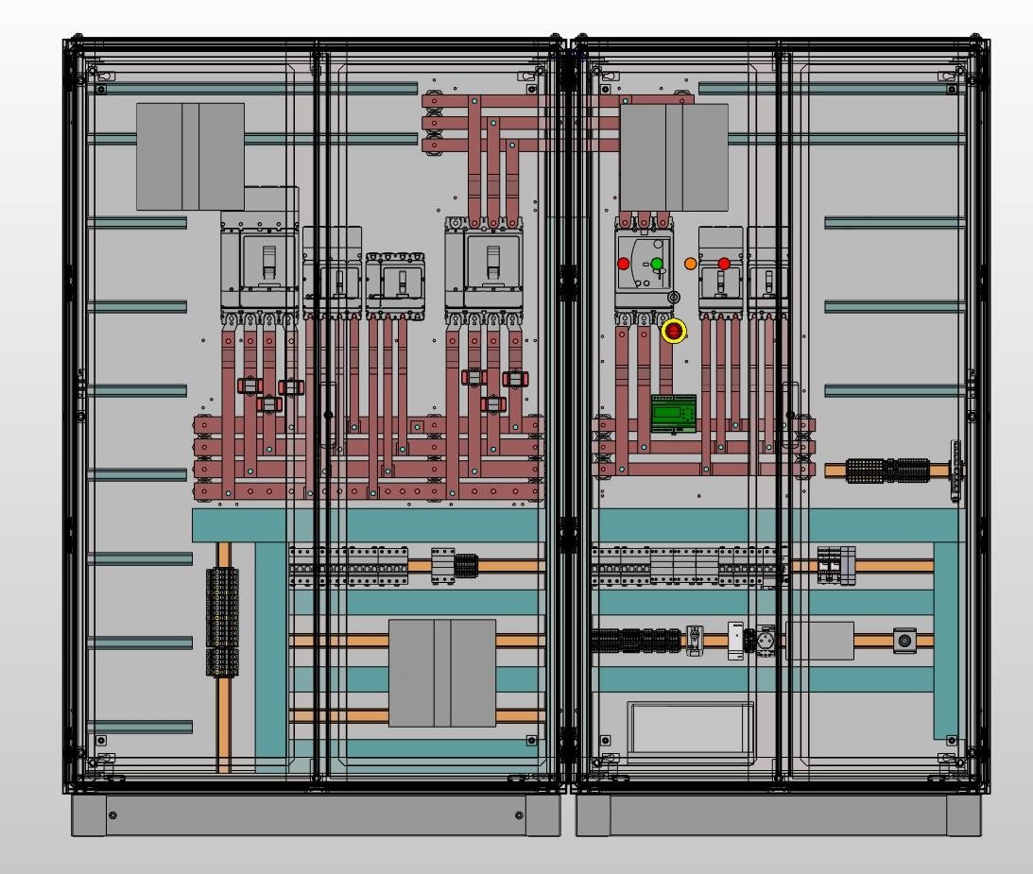Pick the red lamp left of the green lamp
The height and width of the screenshot is (874, 1033).
click(x=623, y=265)
